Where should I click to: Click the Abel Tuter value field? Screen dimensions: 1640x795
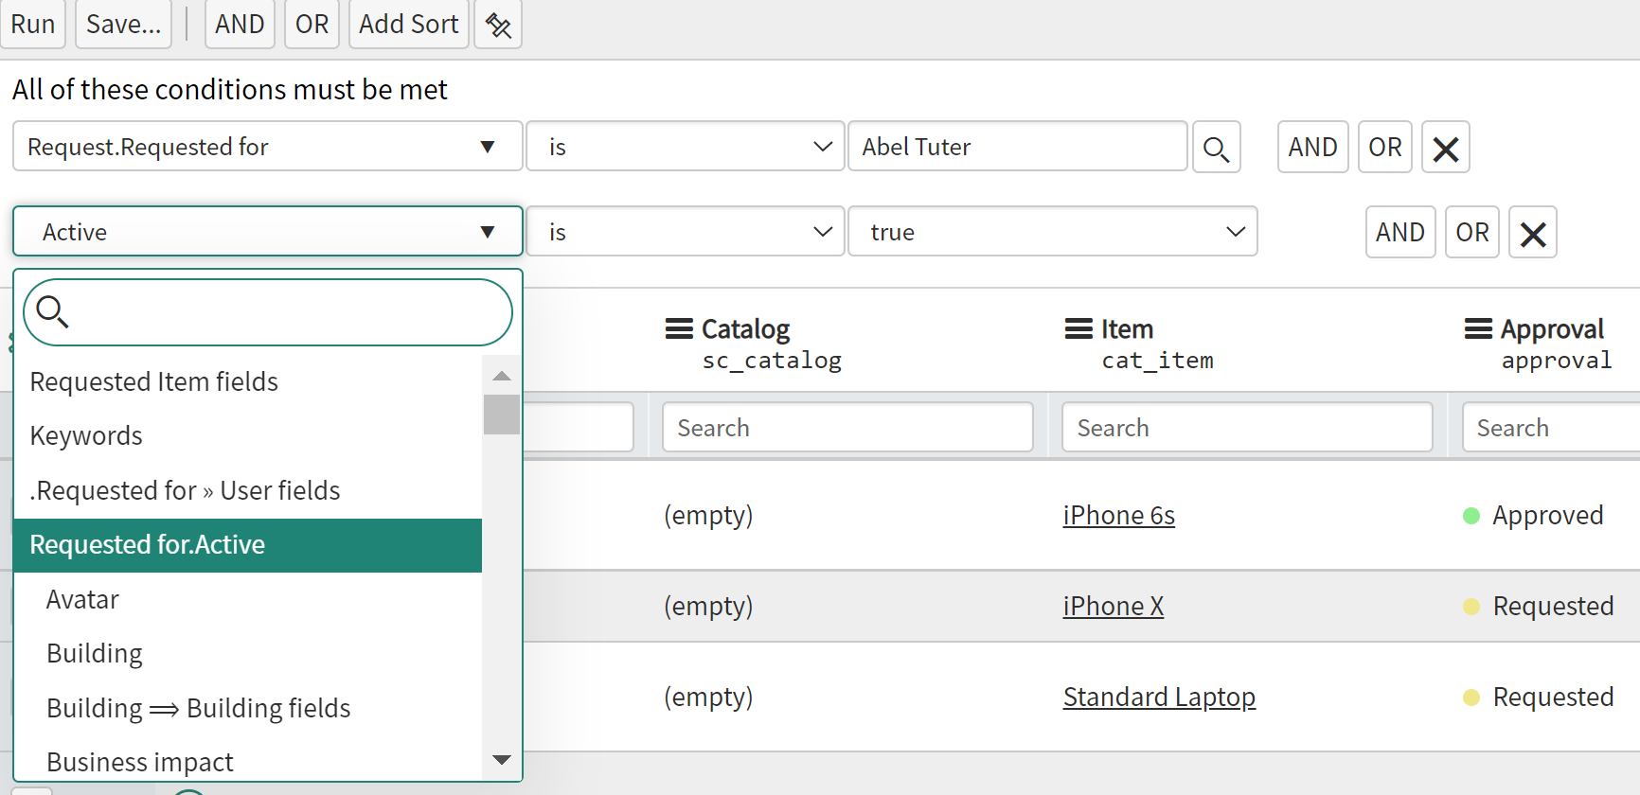point(1018,147)
